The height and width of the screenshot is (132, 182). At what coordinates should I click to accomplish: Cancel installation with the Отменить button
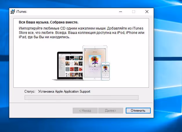138,111
